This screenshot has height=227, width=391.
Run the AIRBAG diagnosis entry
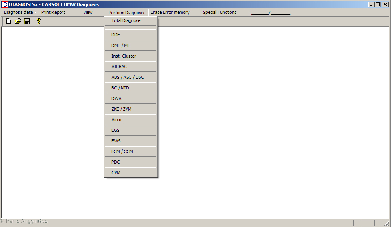point(131,67)
